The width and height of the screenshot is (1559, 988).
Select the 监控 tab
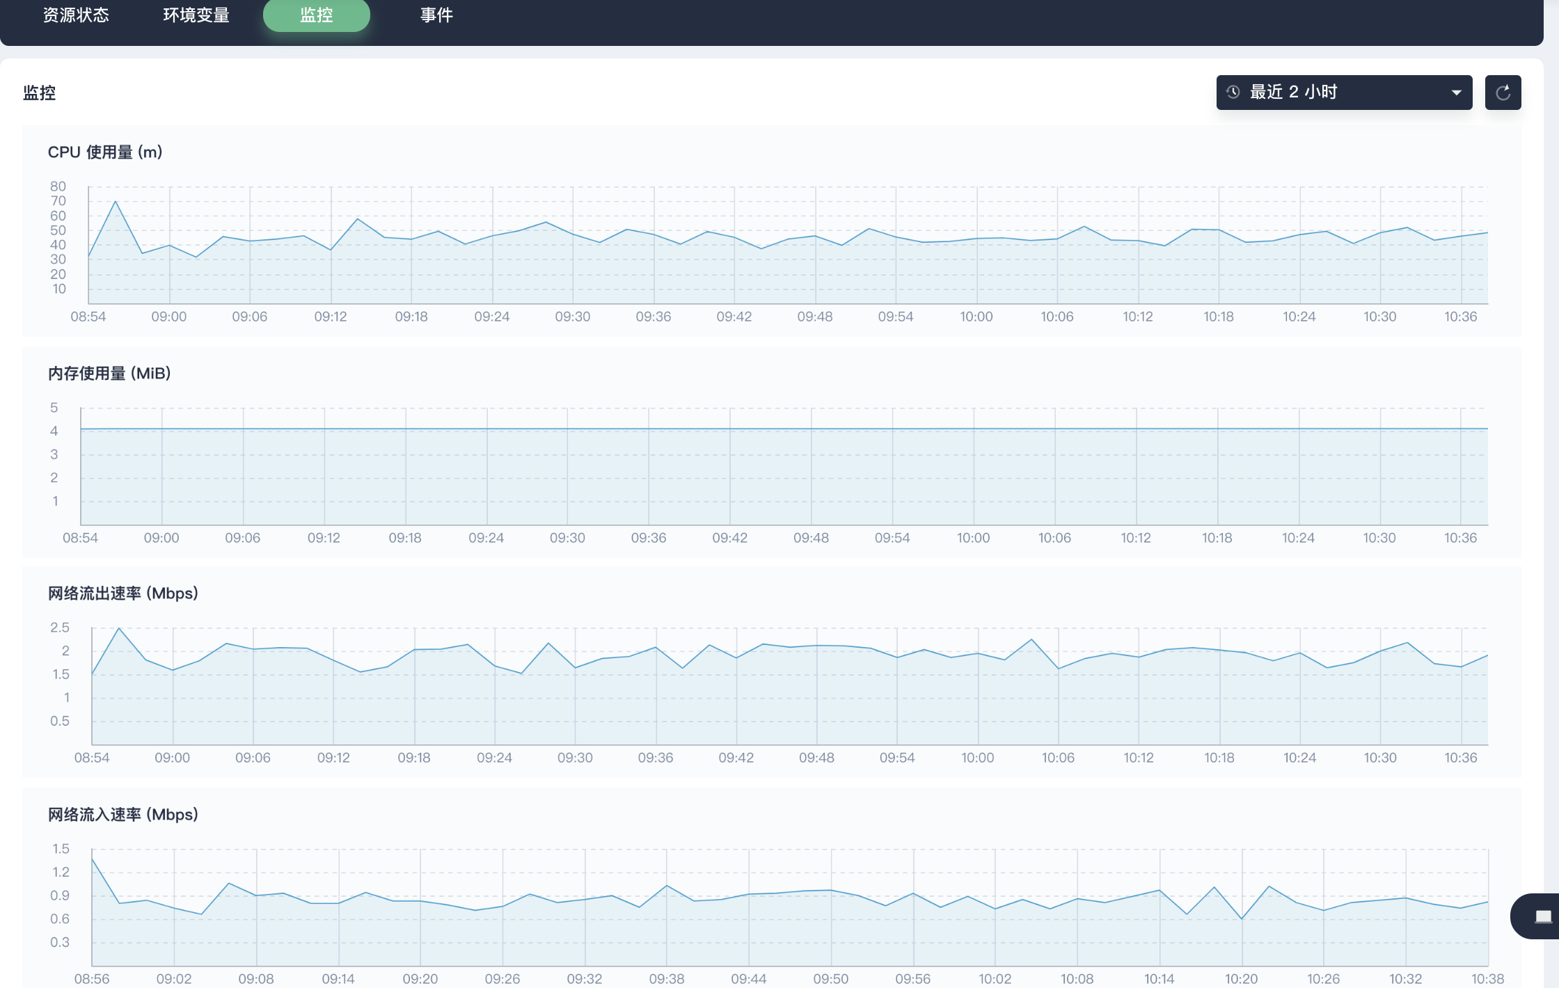coord(317,15)
